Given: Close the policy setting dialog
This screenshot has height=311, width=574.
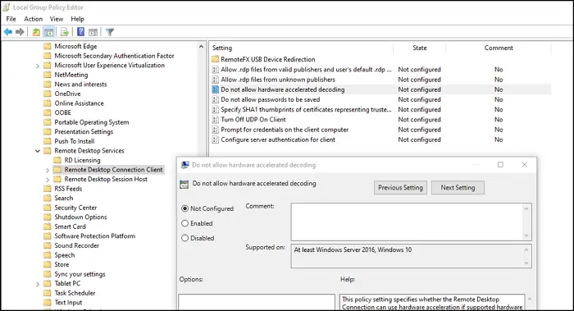Looking at the screenshot, I should click(x=524, y=165).
